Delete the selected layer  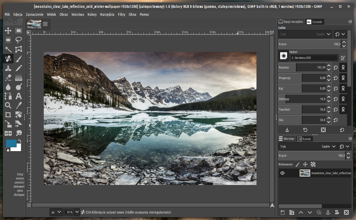pyautogui.click(x=346, y=212)
